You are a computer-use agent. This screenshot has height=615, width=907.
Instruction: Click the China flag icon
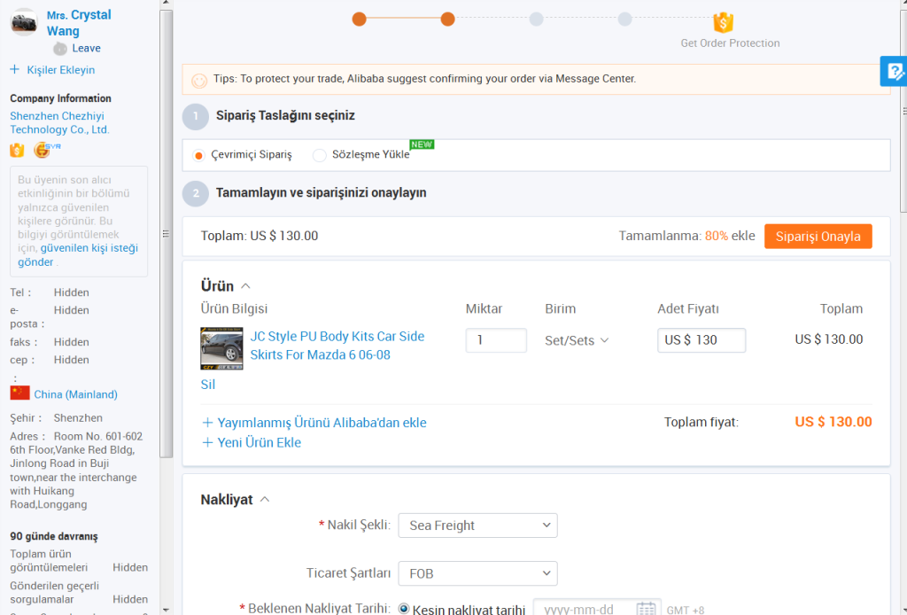click(19, 393)
